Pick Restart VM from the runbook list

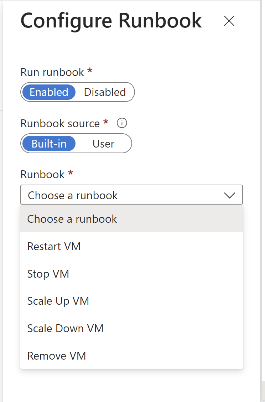coord(54,246)
